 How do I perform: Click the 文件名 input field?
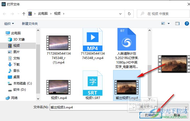point(93,107)
